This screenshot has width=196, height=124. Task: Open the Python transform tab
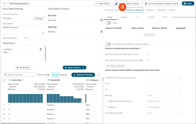click(x=151, y=17)
